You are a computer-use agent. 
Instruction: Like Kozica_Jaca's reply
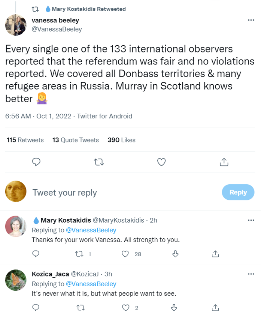[x=126, y=308]
